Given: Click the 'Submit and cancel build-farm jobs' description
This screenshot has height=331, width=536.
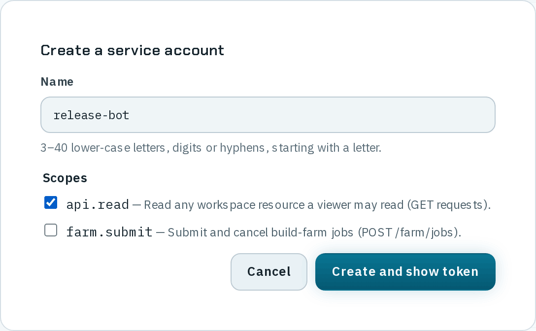Looking at the screenshot, I should [x=314, y=232].
